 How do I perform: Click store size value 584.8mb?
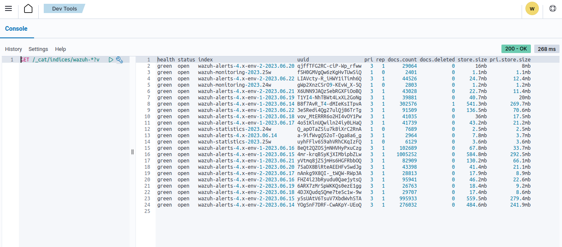pyautogui.click(x=477, y=154)
